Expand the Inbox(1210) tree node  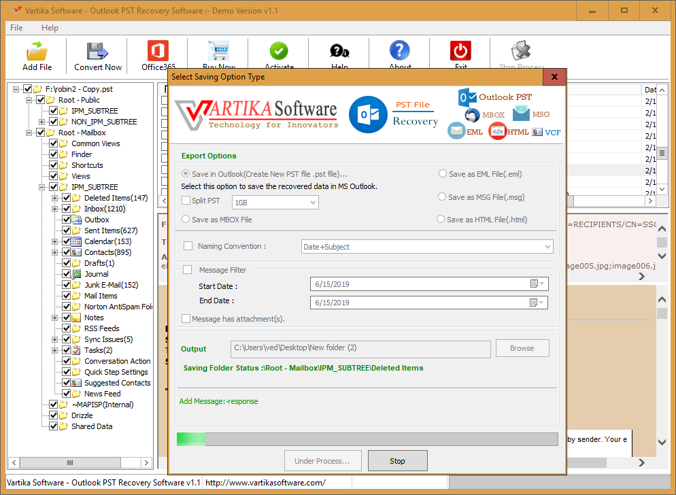pyautogui.click(x=55, y=209)
